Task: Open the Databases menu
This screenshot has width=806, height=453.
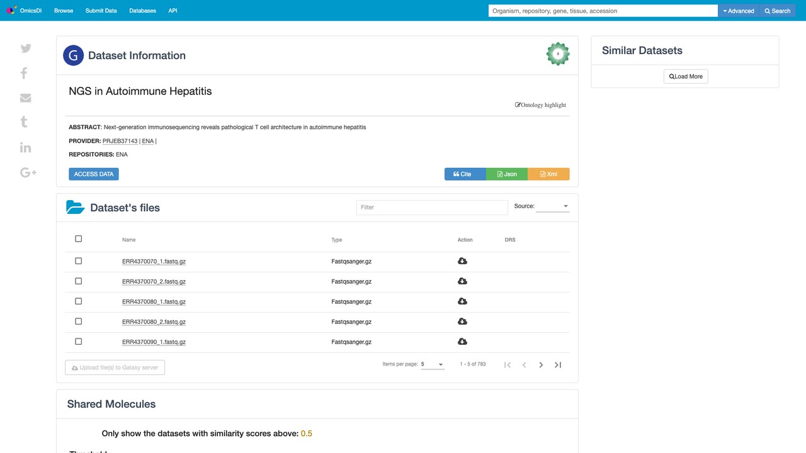Action: [x=142, y=11]
